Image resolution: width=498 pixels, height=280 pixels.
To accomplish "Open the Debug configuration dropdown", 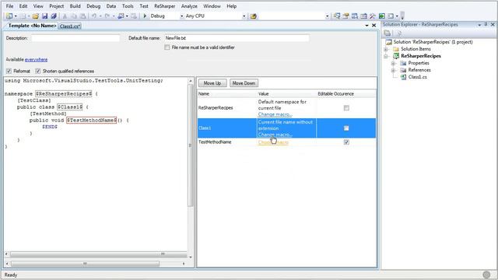I will (181, 16).
